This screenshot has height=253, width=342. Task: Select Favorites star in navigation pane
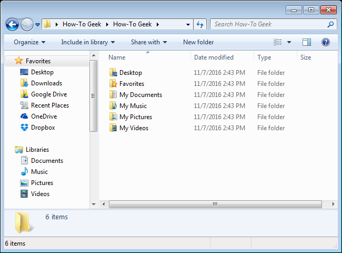(19, 61)
